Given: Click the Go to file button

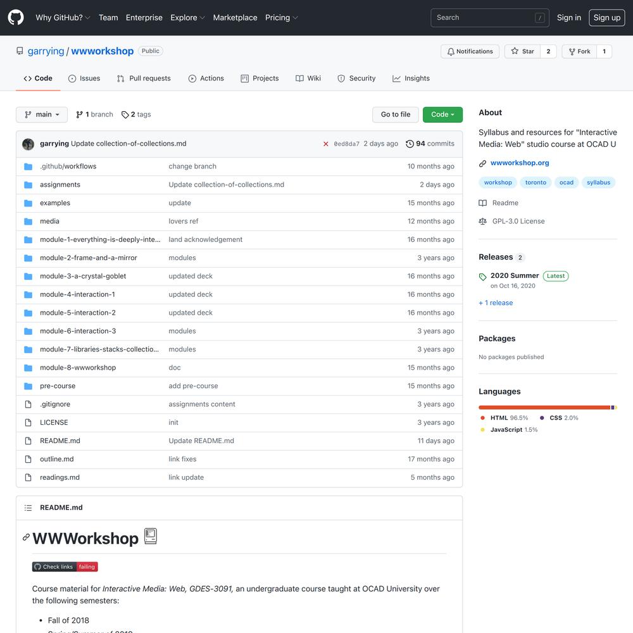Looking at the screenshot, I should 396,115.
